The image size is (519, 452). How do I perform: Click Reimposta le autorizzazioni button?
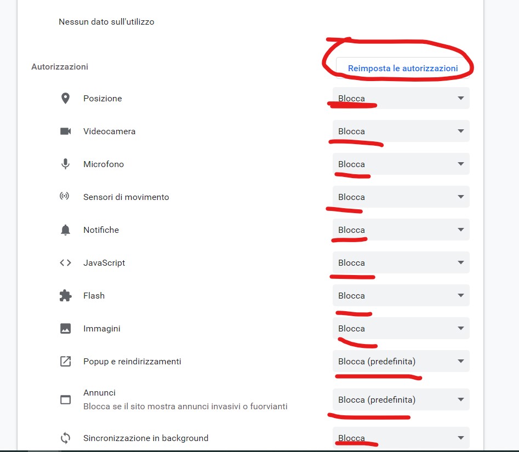[x=402, y=68]
